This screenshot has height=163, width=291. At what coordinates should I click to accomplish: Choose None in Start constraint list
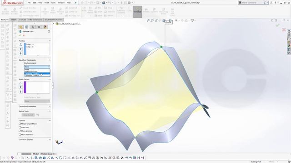(x=37, y=69)
